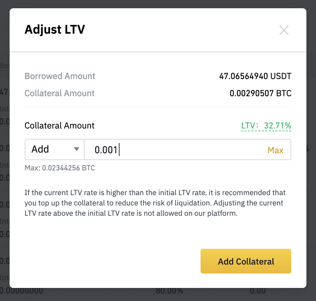316x301 pixels.
Task: Open the Add action dropdown
Action: coord(54,149)
